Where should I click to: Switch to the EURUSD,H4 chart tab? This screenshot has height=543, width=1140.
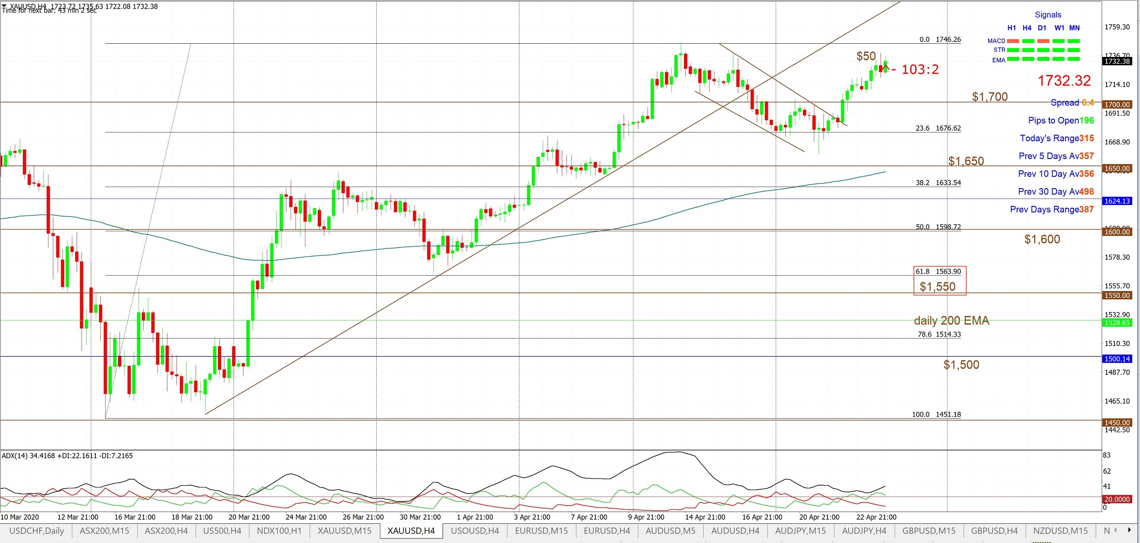(606, 531)
